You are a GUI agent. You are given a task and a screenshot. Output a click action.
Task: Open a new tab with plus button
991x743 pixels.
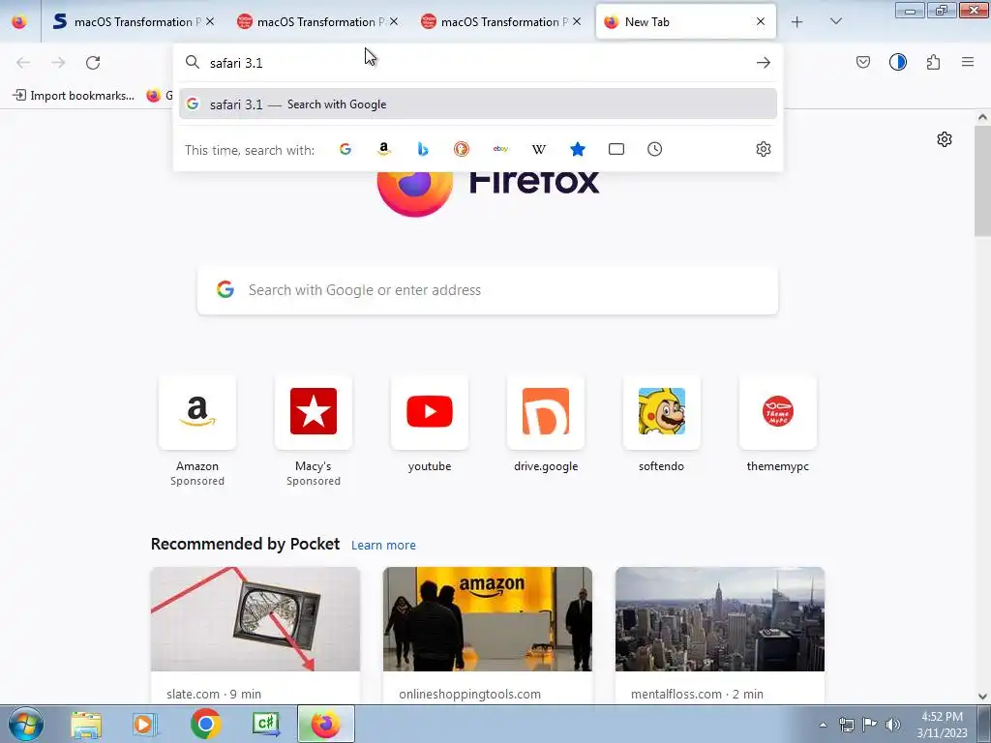point(797,22)
